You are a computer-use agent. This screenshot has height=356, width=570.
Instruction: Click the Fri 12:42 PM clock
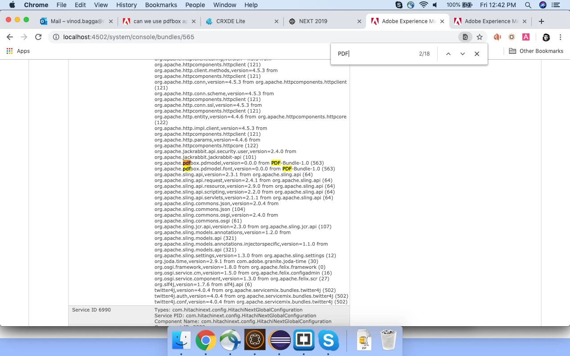498,5
